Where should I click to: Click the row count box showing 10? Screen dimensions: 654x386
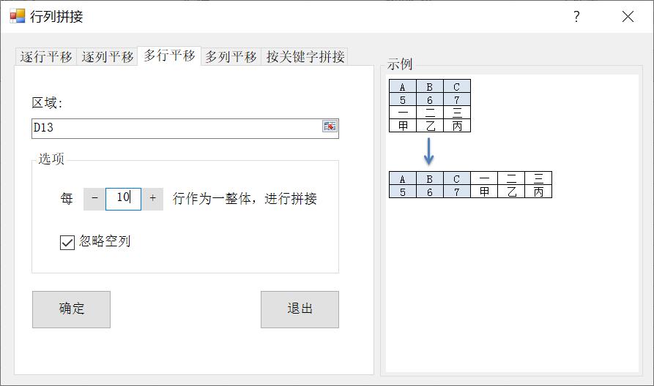click(x=124, y=199)
